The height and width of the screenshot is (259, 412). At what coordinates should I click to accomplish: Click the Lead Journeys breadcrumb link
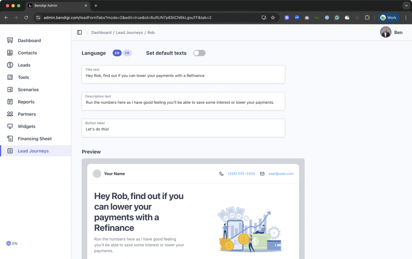pos(129,33)
